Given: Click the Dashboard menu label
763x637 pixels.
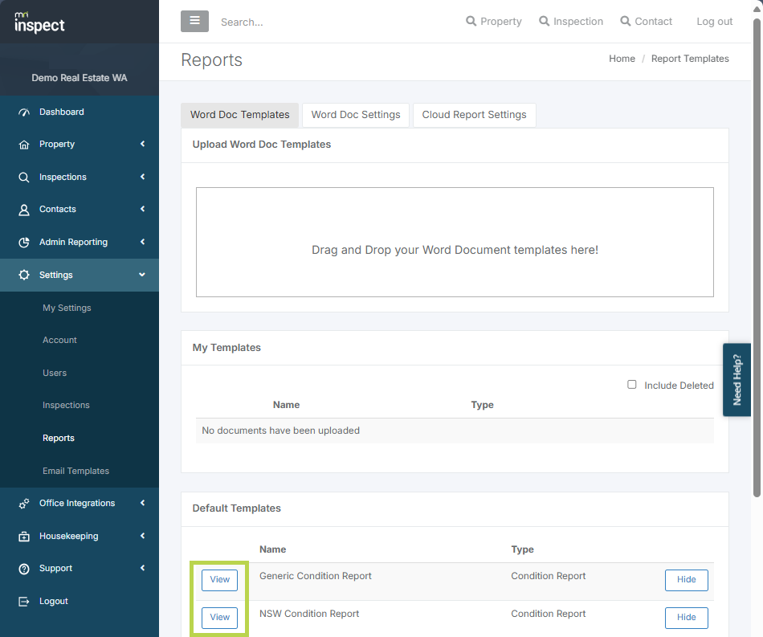Looking at the screenshot, I should 62,112.
